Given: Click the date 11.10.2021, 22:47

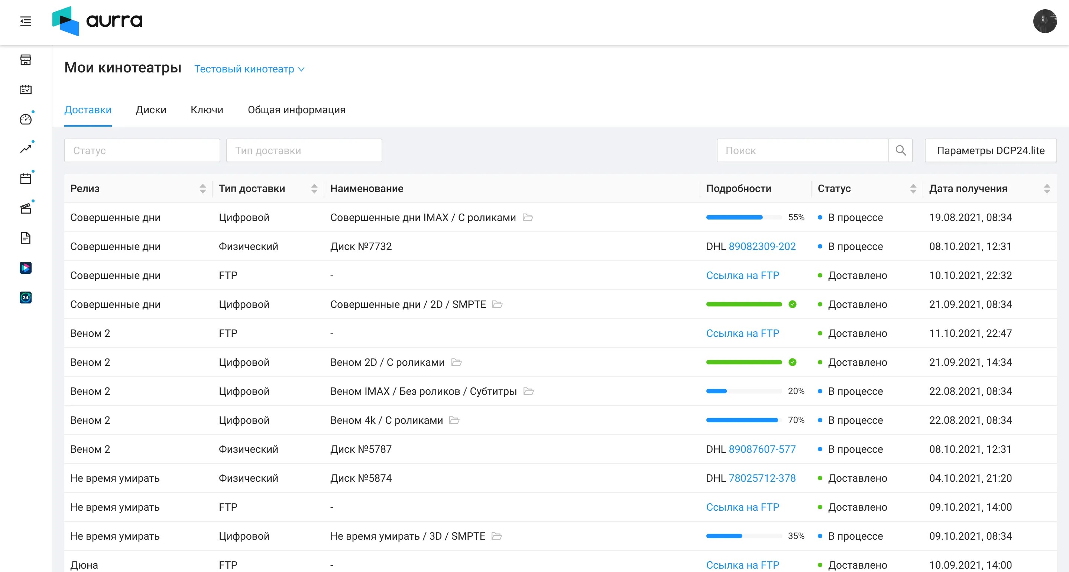Looking at the screenshot, I should click(x=971, y=334).
